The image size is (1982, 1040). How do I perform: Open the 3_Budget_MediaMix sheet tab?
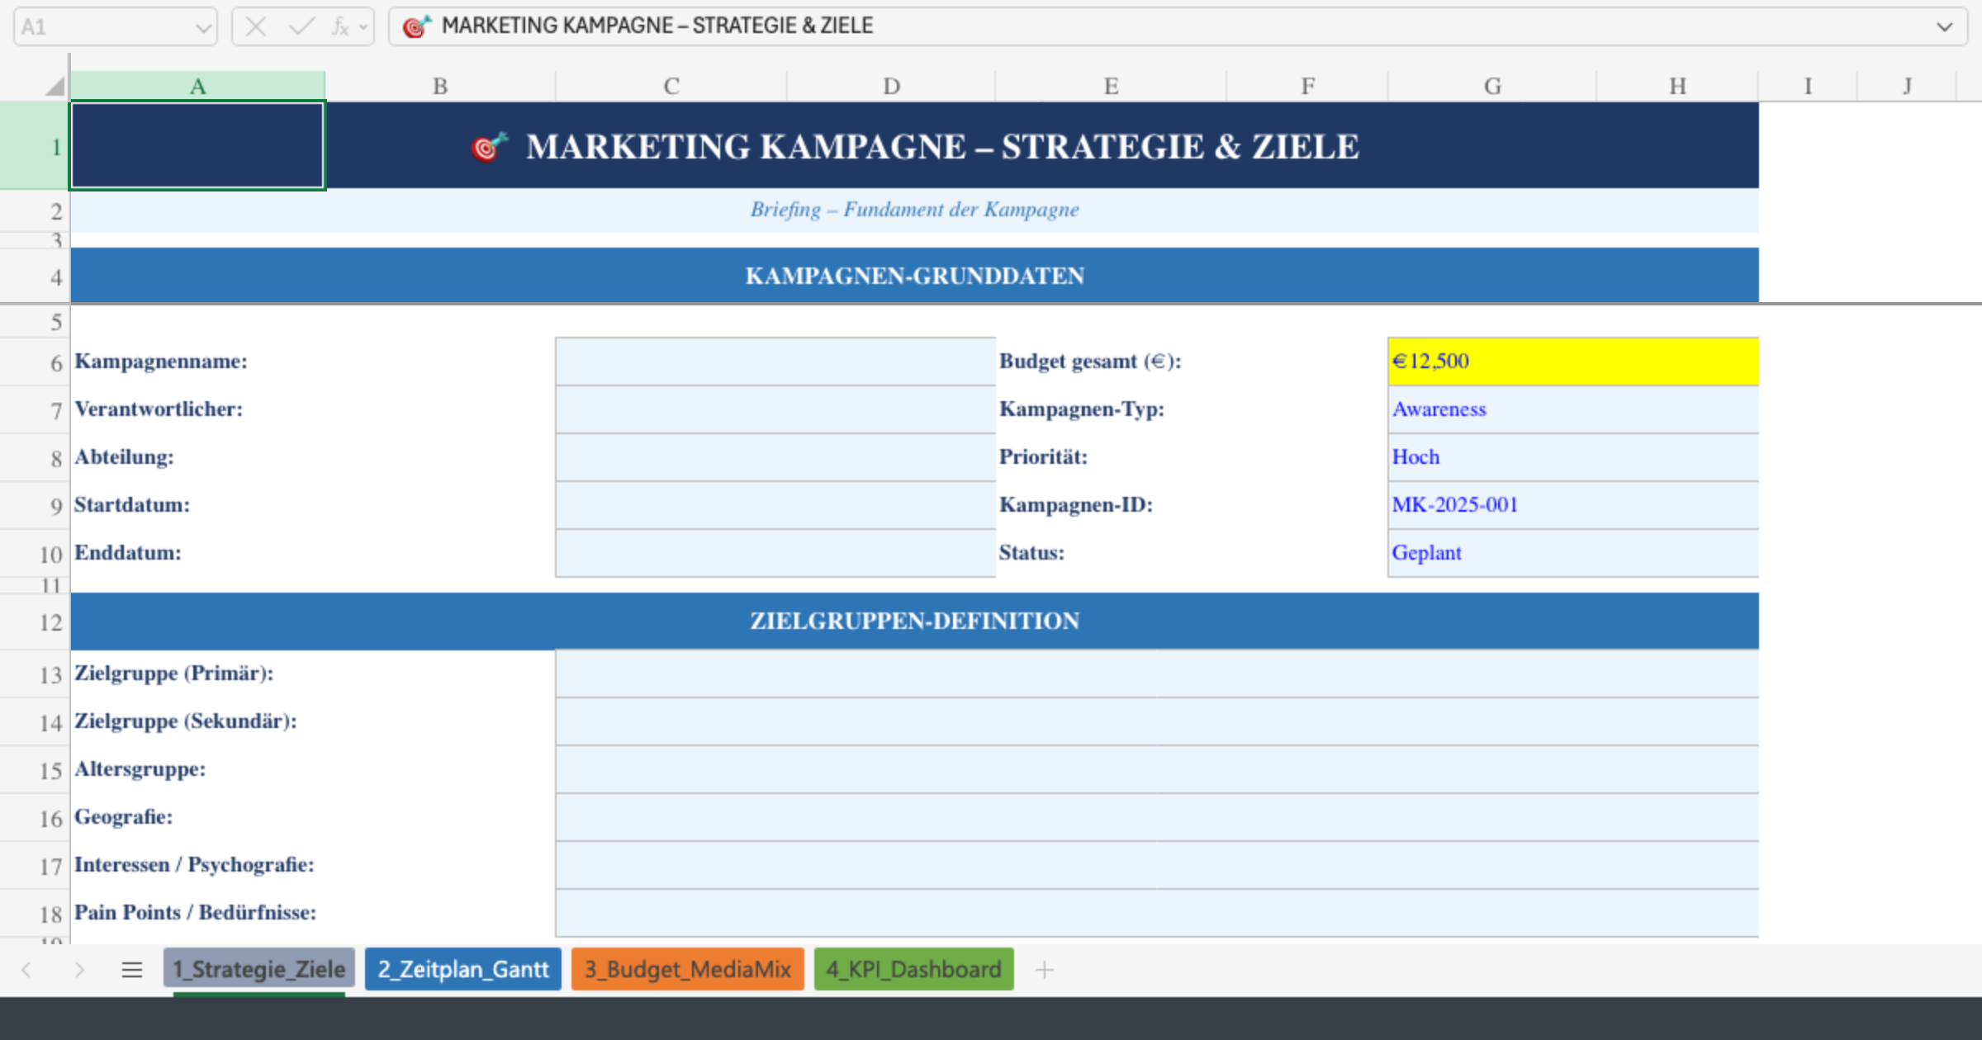tap(687, 969)
